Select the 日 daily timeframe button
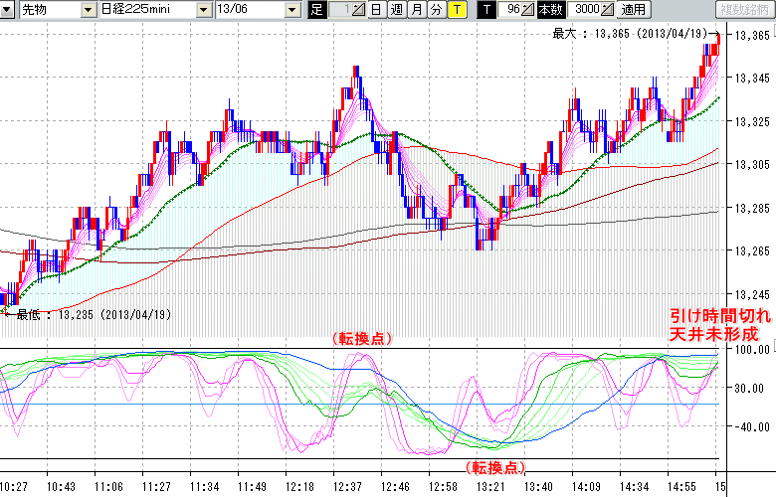Screen dimensions: 776x497 (375, 10)
